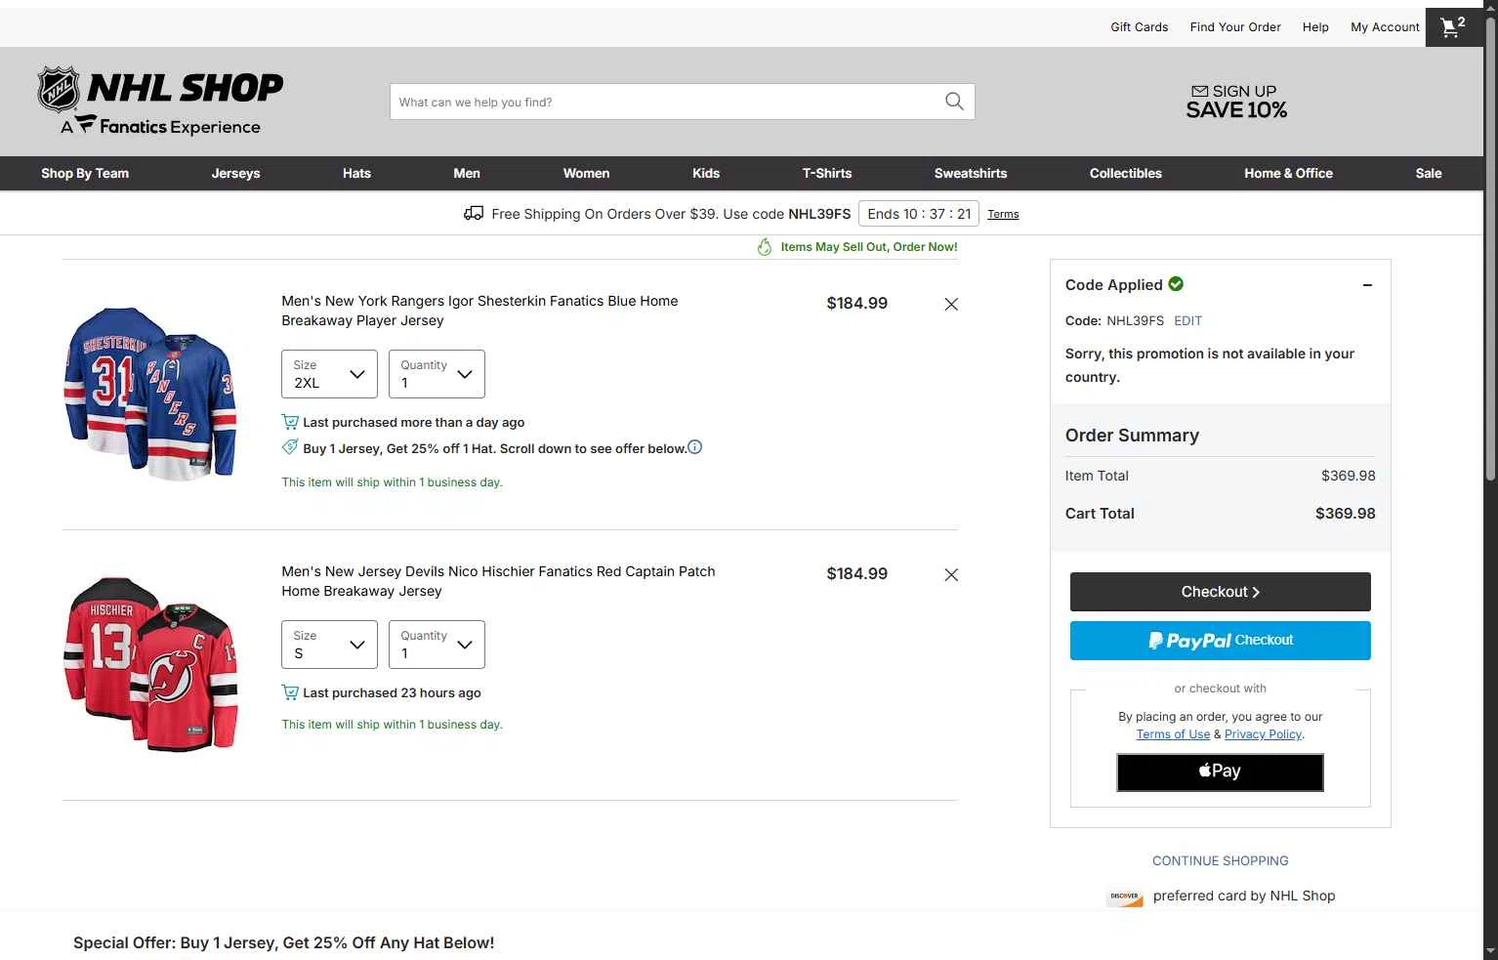Open the Devils Hischier jersey thumbnail

click(x=150, y=664)
